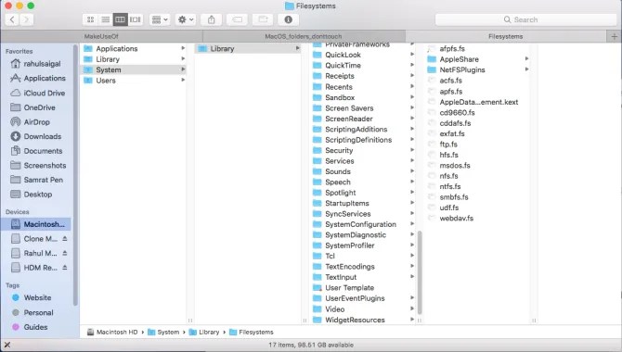Switch to the MacOS_folders_donttouch tab
This screenshot has height=352, width=622.
(x=304, y=36)
